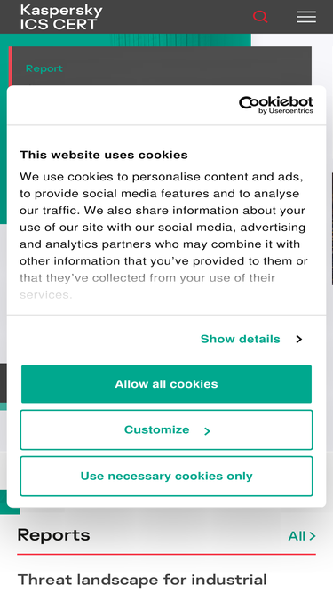Open the red search icon

(260, 17)
